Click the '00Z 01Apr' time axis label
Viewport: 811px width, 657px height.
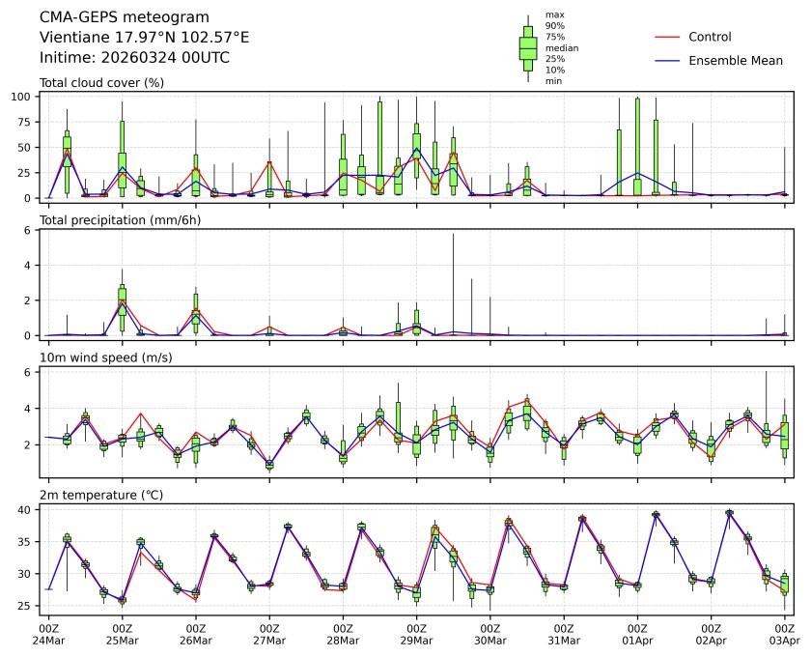tap(637, 634)
